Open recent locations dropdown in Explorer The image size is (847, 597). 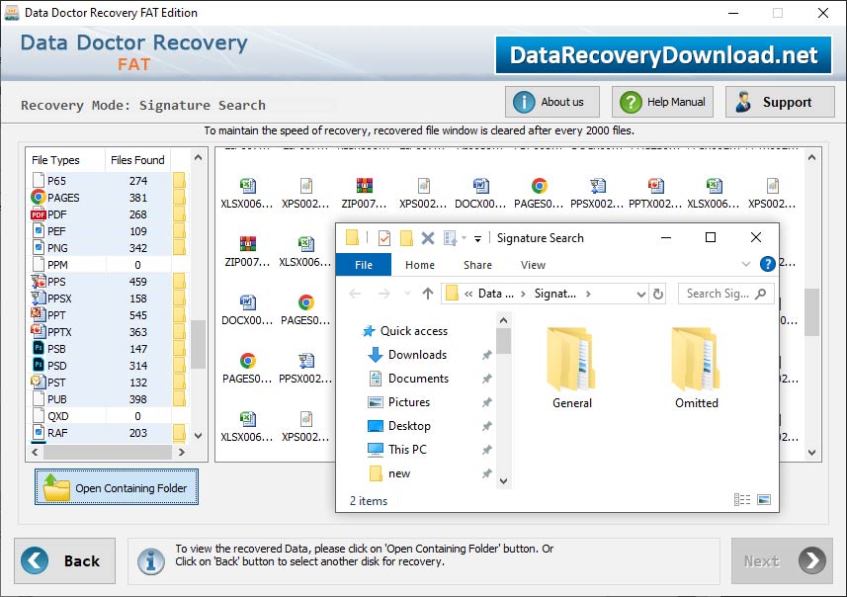pos(407,294)
